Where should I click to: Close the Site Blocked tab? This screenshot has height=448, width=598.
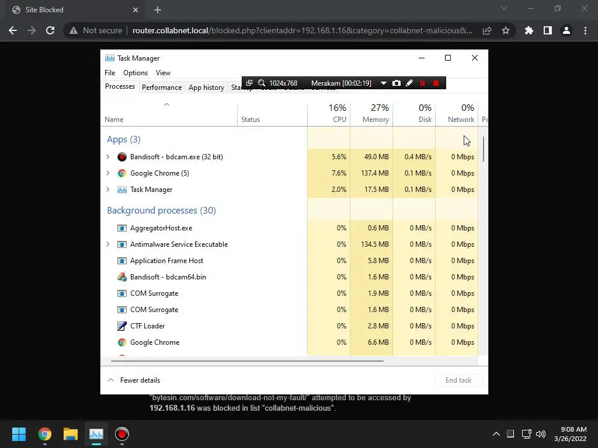point(135,10)
